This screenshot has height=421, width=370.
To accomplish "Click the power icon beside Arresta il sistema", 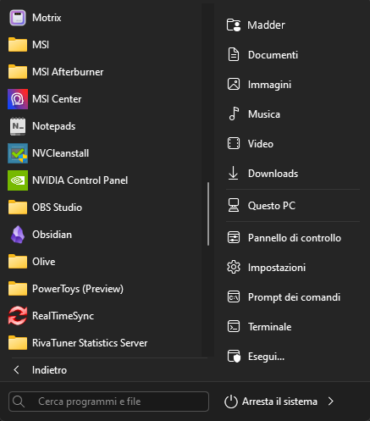I will [x=231, y=402].
